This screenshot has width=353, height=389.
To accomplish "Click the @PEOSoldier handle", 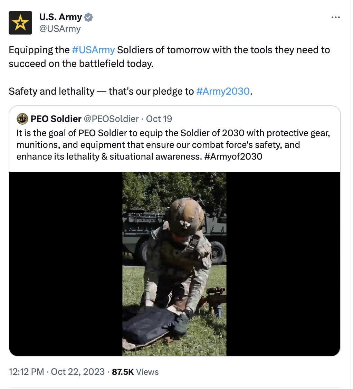I will [112, 119].
